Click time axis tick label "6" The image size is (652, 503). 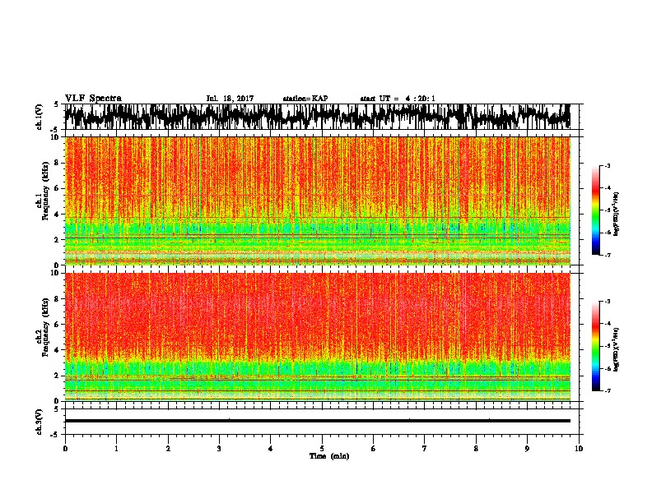(374, 449)
